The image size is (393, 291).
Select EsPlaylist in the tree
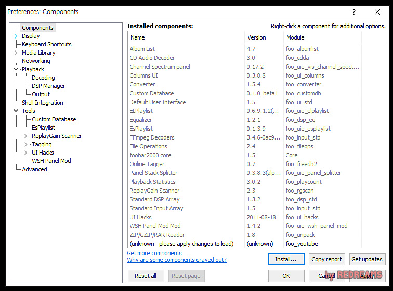coord(43,128)
